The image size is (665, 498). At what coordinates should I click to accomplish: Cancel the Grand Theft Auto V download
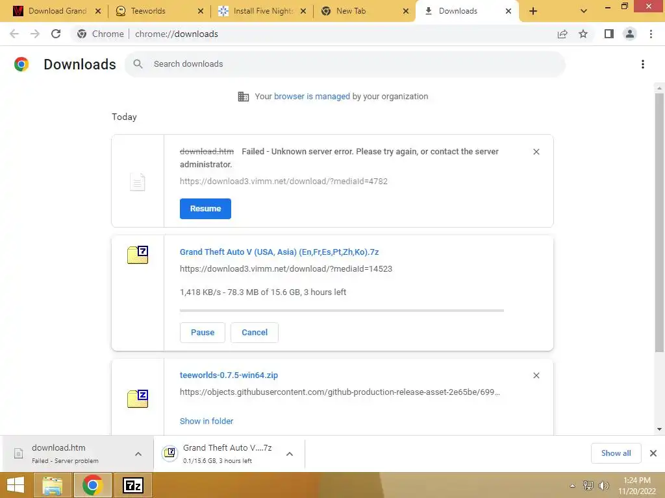(255, 333)
